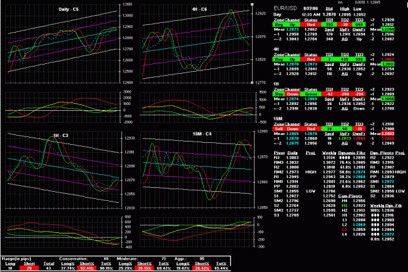Select 1H TD3 value -294

pyautogui.click(x=359, y=94)
